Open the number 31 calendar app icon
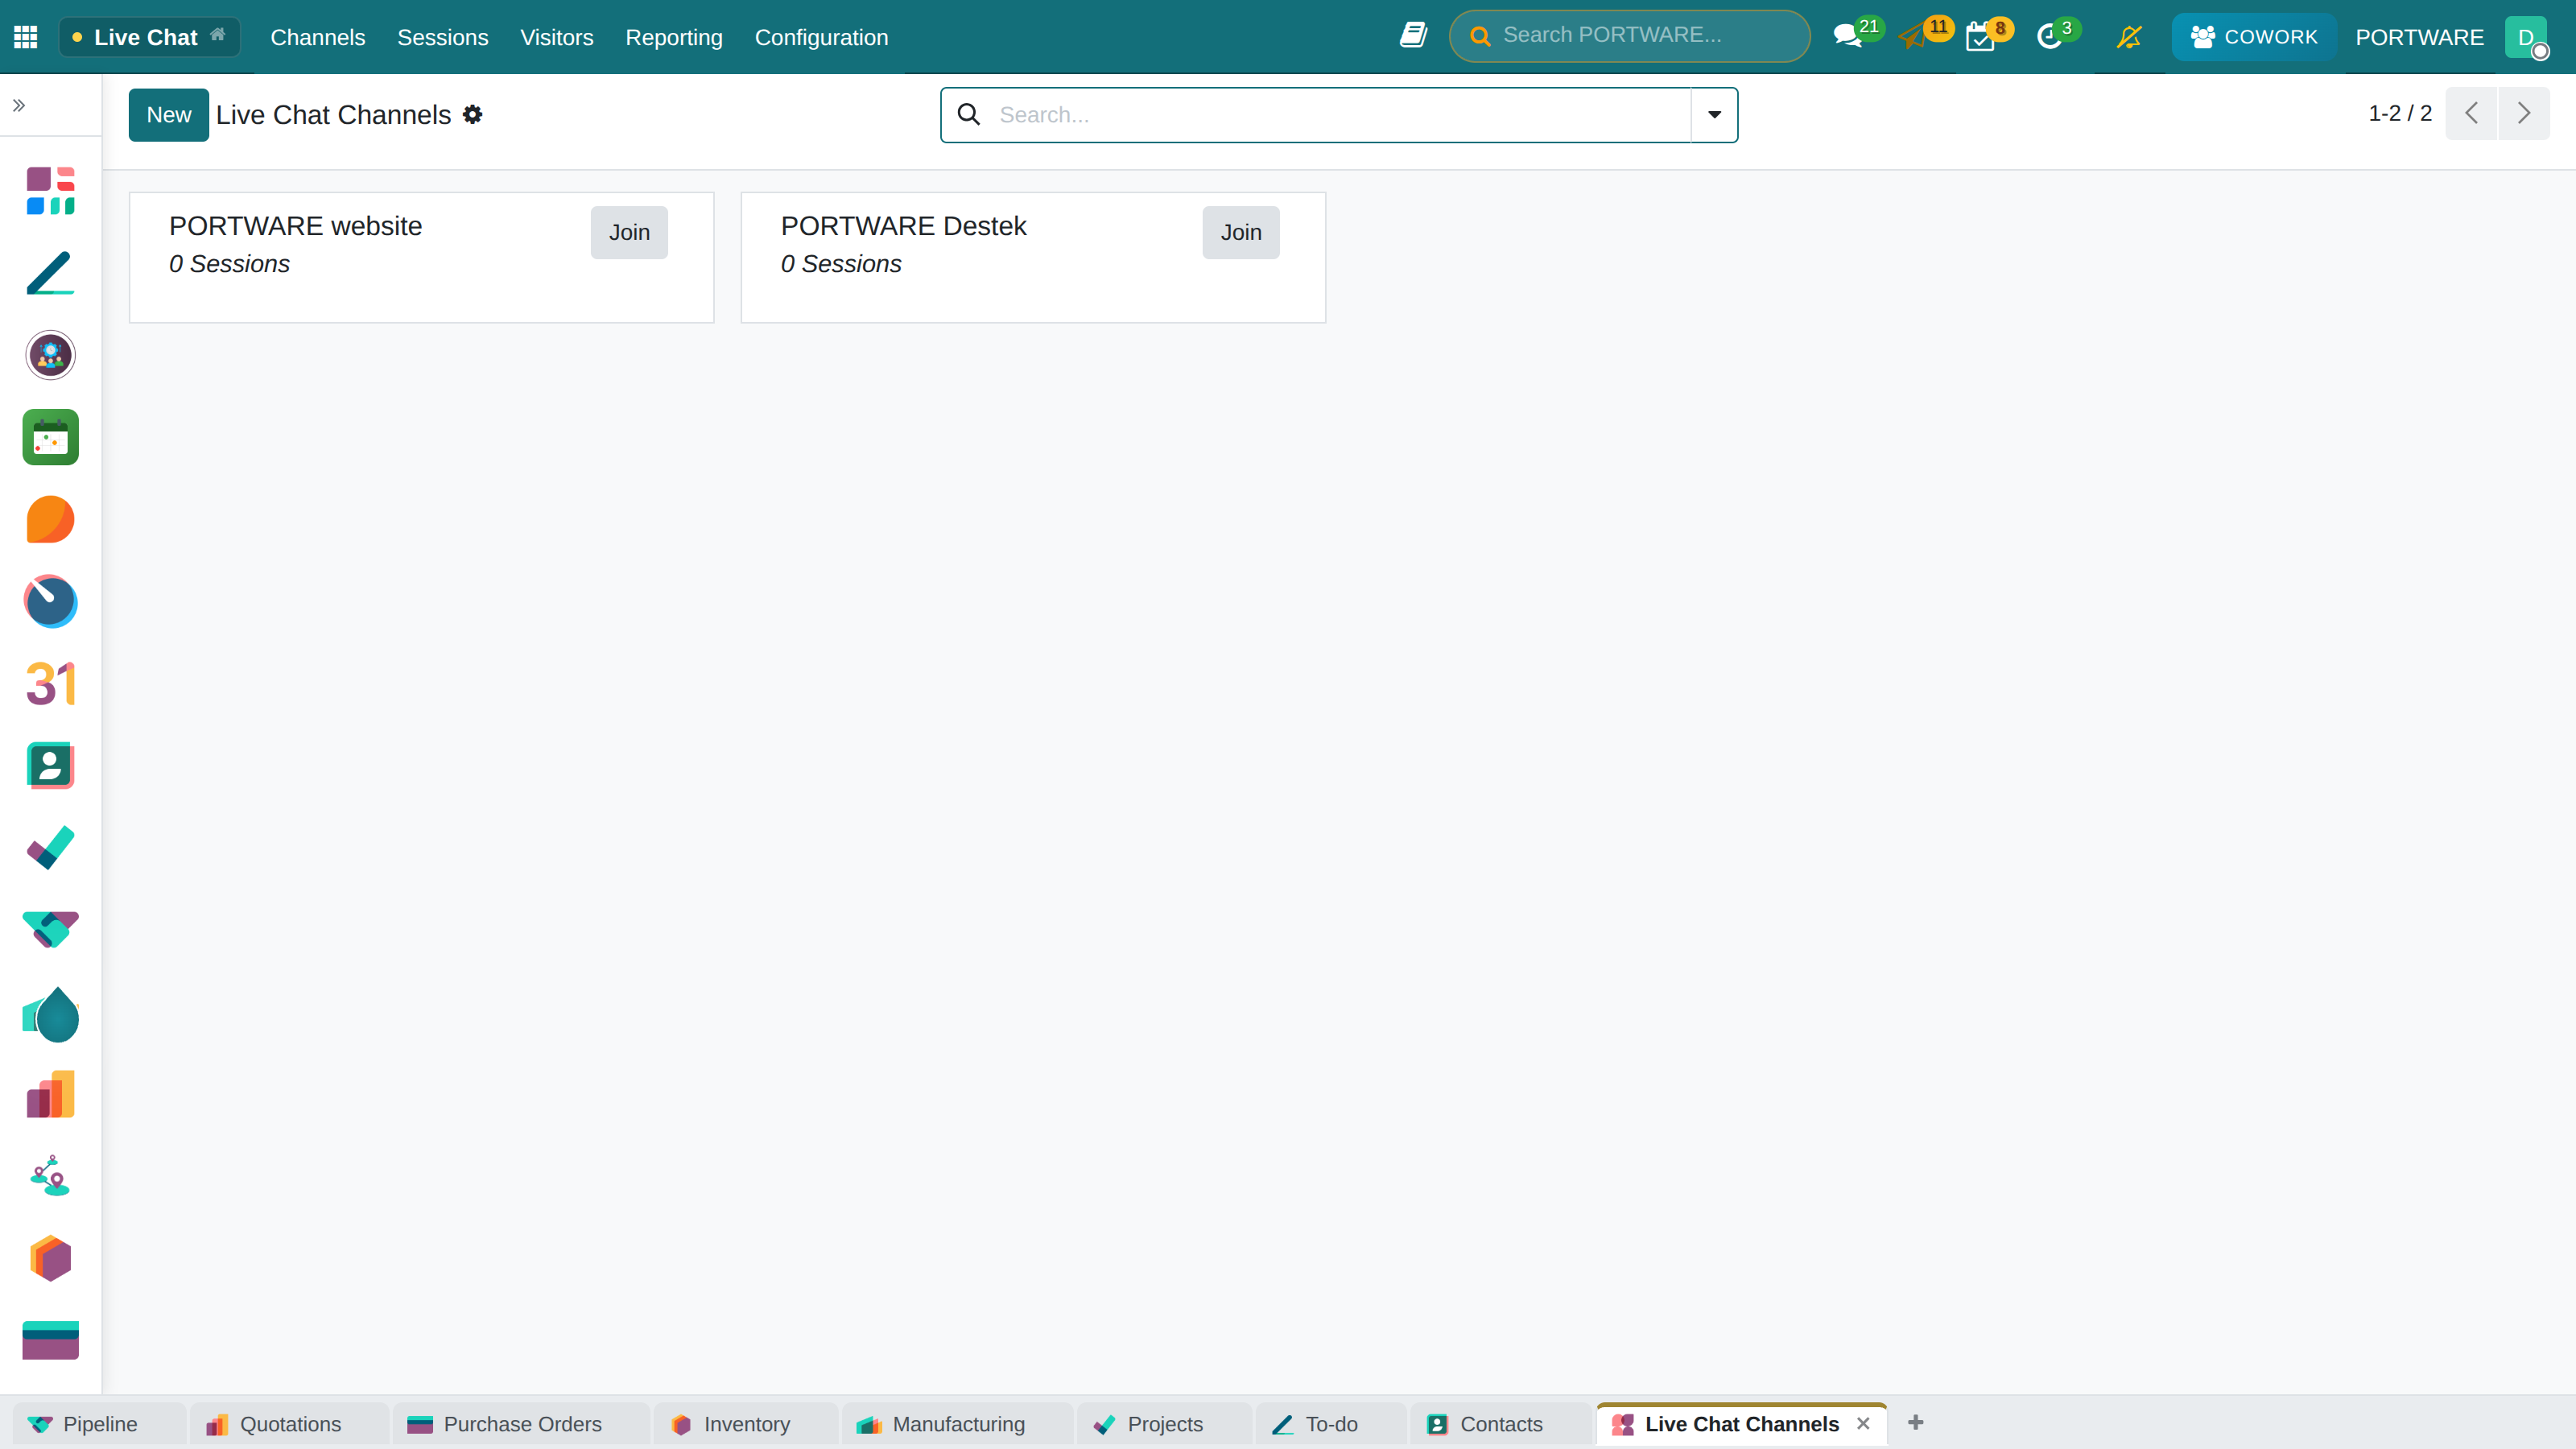This screenshot has height=1449, width=2576. (50, 684)
